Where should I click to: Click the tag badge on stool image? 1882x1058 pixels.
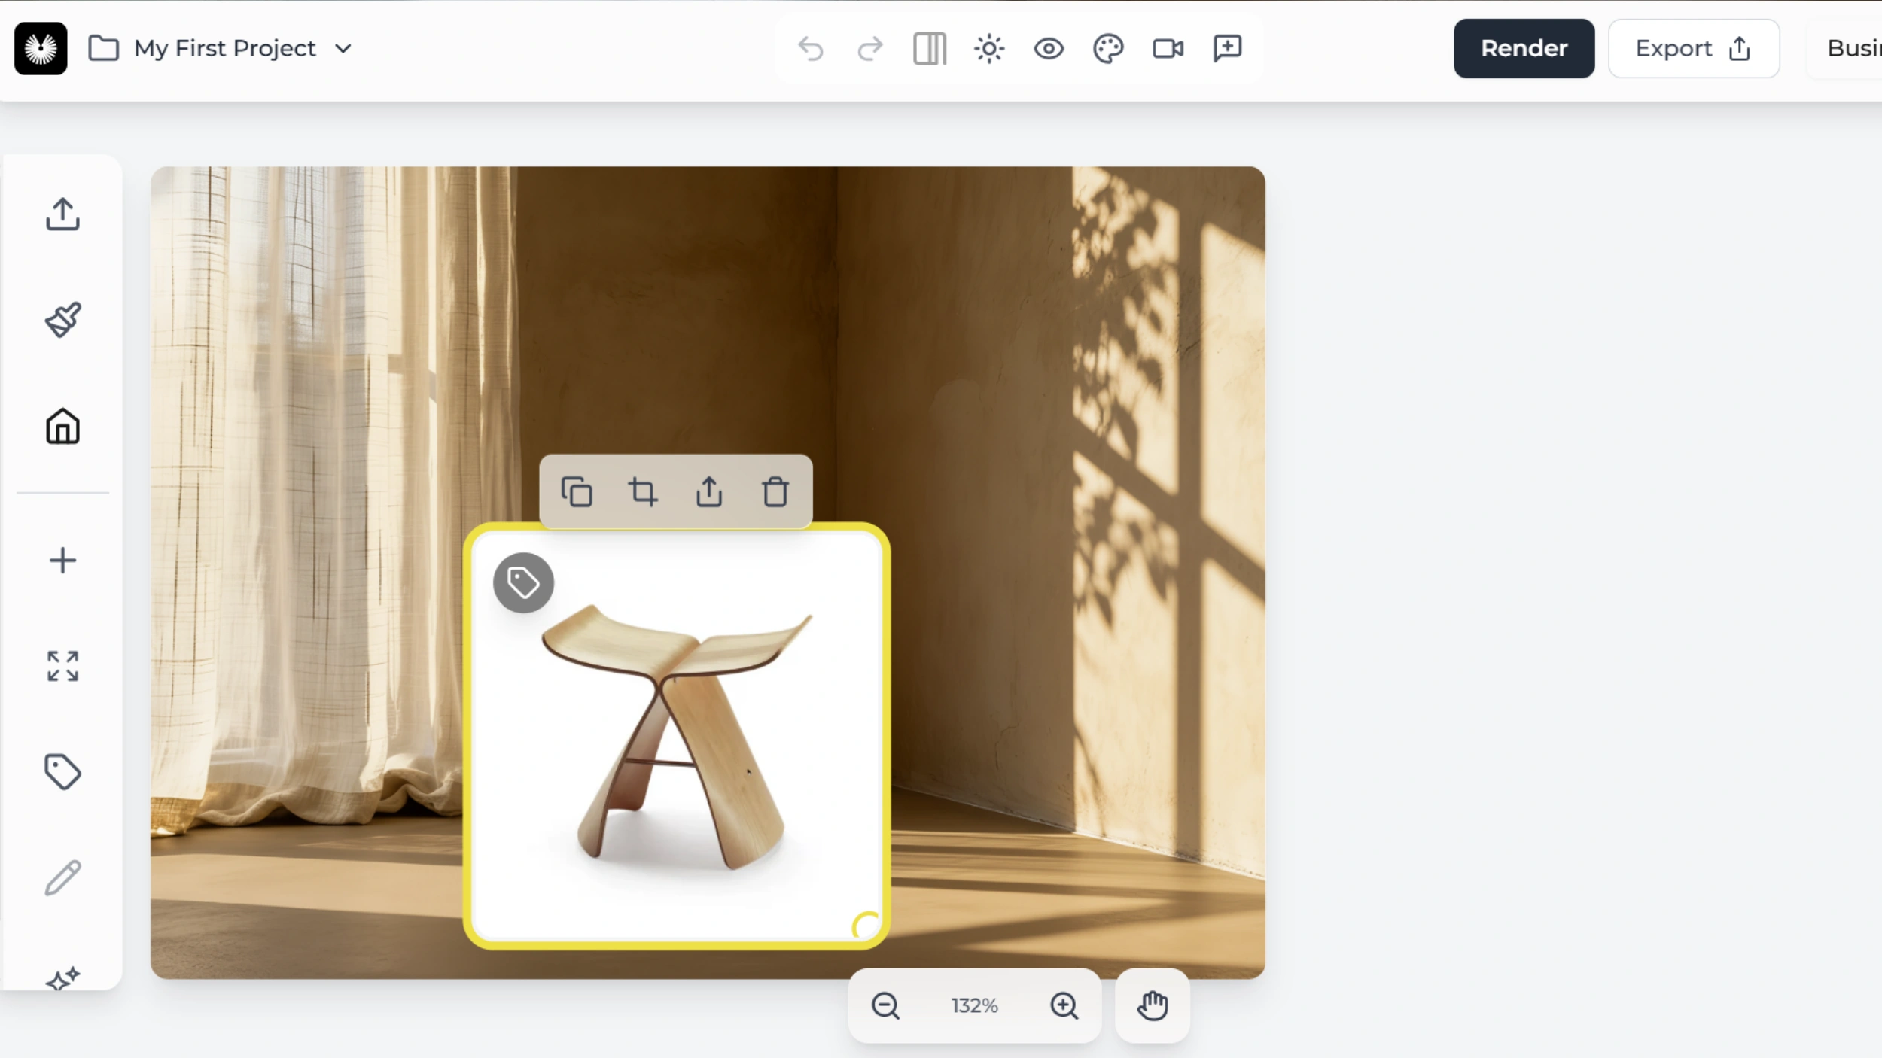tap(523, 582)
